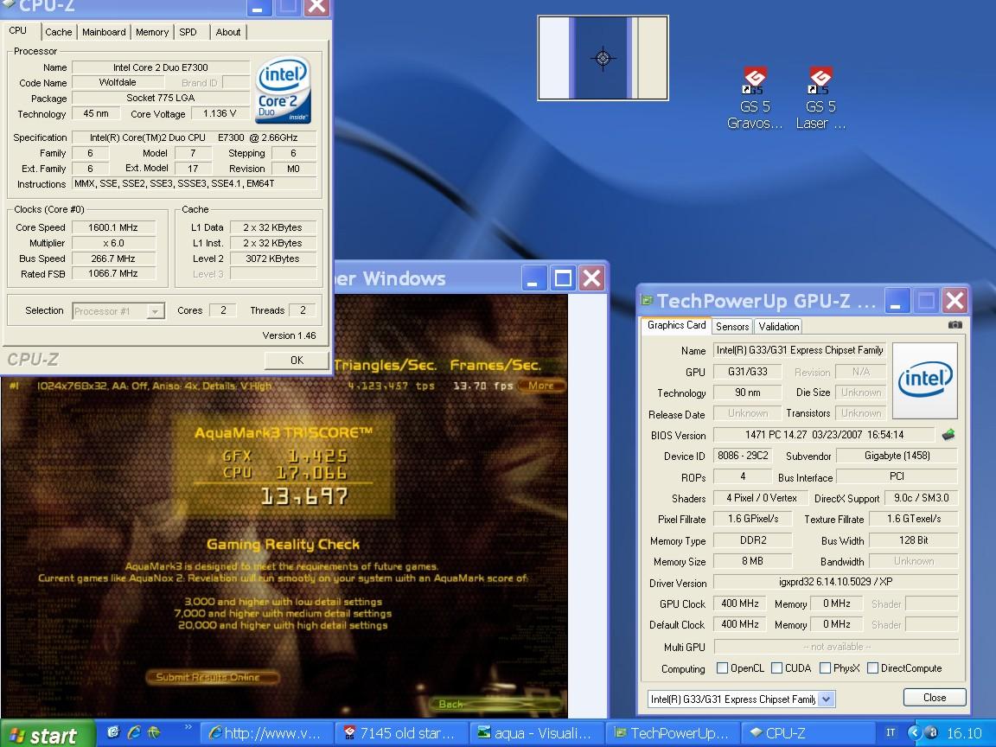Maximize the AquaMark3 window
This screenshot has height=747, width=996.
coord(563,278)
